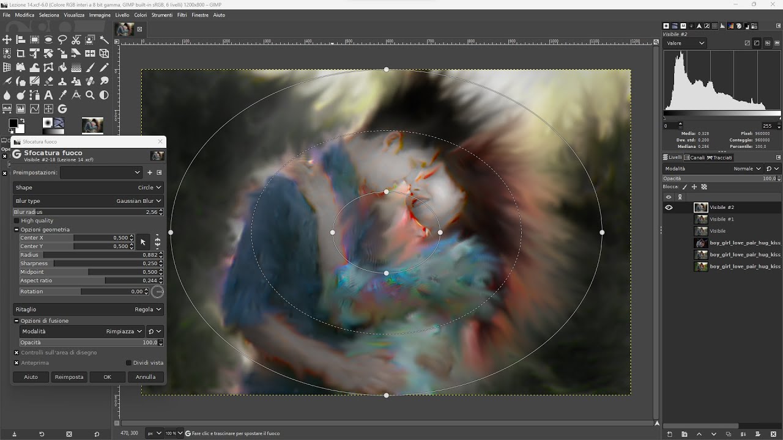Select the Warp Transform wave tool
Screen dimensions: 783x440
(34, 67)
